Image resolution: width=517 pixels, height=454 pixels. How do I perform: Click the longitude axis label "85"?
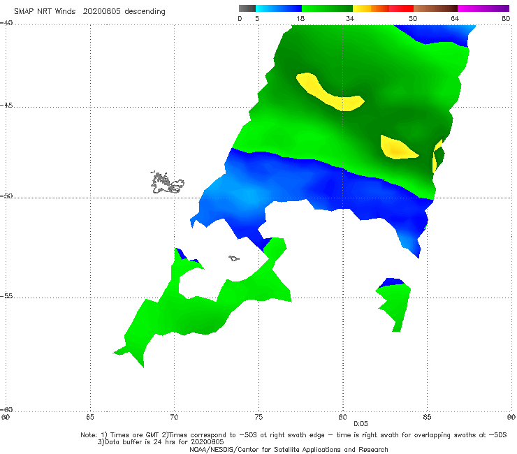[427, 418]
